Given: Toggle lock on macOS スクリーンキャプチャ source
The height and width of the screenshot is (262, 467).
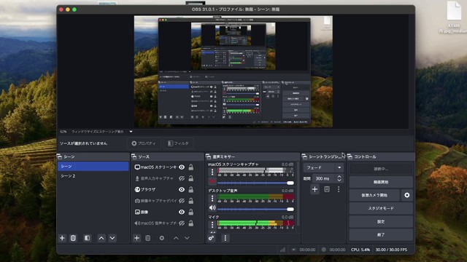Looking at the screenshot, I should (x=191, y=167).
